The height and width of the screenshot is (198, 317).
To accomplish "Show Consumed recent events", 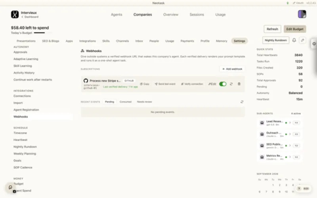I will [x=126, y=102].
